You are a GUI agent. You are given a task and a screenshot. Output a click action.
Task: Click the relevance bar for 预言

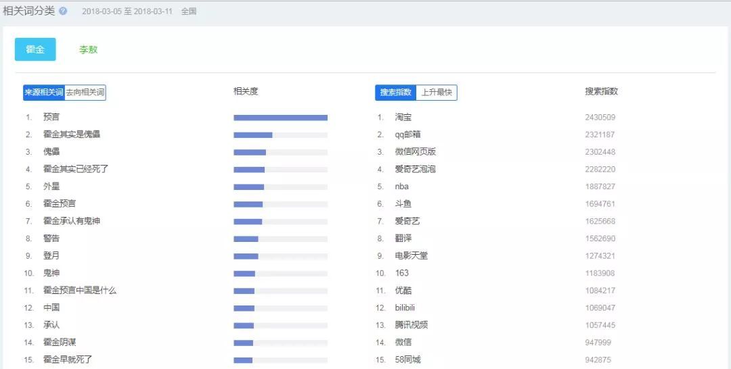(280, 118)
